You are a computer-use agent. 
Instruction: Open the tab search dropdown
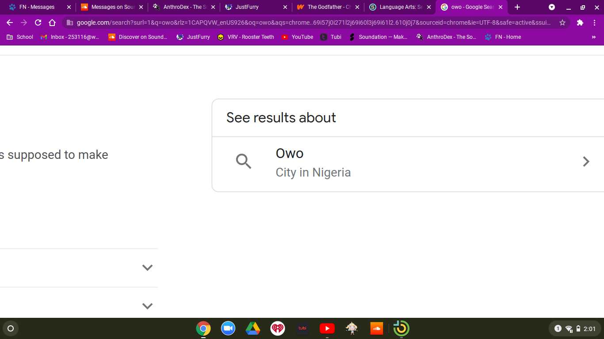pyautogui.click(x=552, y=7)
